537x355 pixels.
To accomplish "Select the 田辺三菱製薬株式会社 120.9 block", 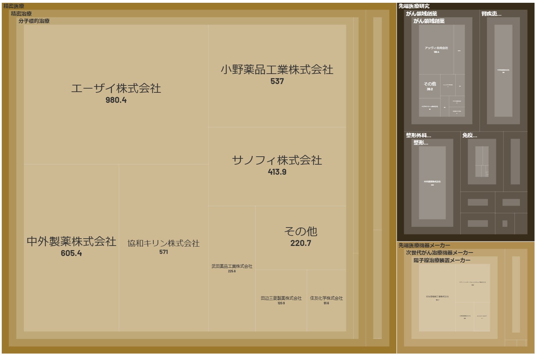I will click(281, 300).
